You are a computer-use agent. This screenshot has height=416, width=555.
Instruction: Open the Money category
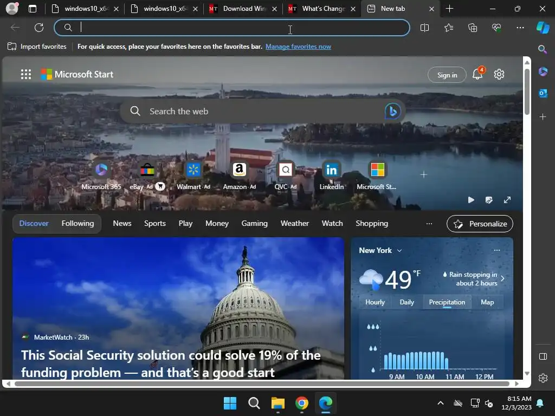217,223
